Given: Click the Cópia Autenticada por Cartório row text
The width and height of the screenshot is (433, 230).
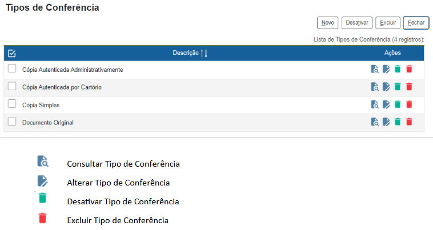Looking at the screenshot, I should [x=62, y=87].
